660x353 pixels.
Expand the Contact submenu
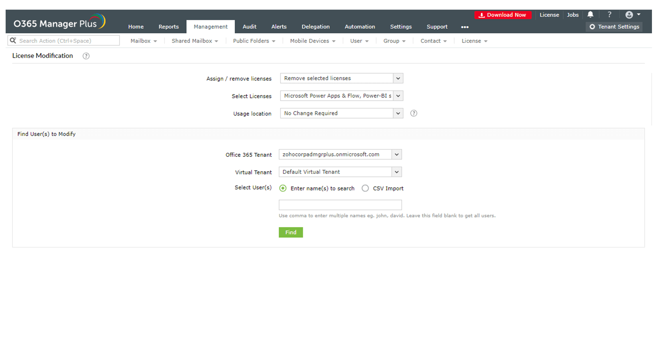tap(434, 41)
